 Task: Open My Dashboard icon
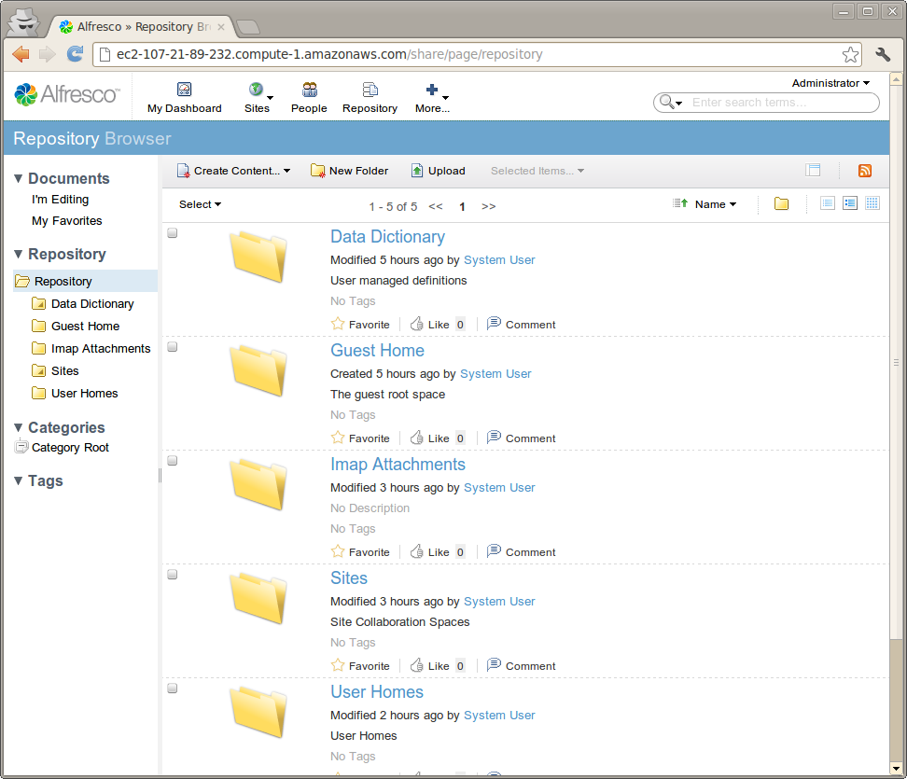click(184, 89)
